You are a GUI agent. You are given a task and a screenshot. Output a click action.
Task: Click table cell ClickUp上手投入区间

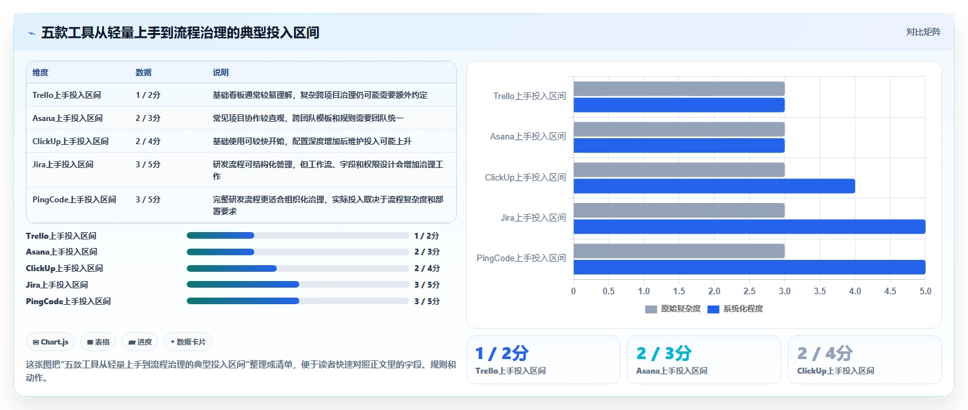[70, 141]
